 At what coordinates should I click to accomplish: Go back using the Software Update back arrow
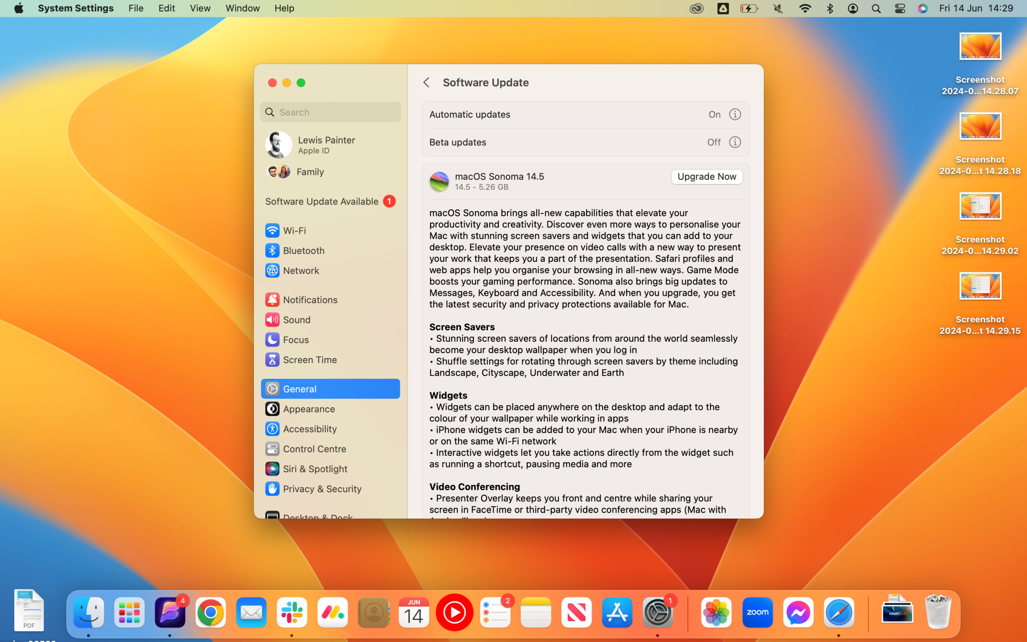click(426, 82)
